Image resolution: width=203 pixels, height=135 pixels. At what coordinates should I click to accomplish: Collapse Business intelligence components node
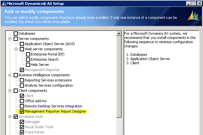(x=10, y=75)
